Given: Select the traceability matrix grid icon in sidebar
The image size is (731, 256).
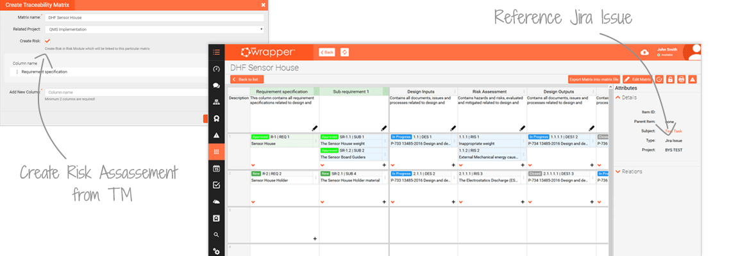Looking at the screenshot, I should [216, 152].
